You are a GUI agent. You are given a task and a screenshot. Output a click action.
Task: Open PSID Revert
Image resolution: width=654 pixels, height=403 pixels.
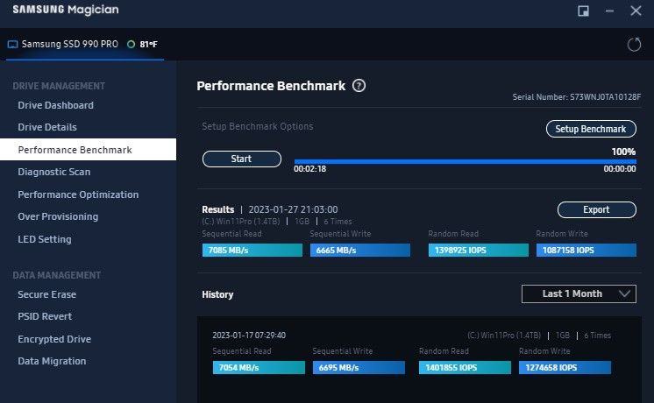(45, 317)
